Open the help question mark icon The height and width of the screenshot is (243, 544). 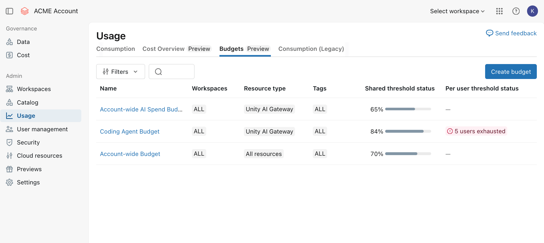click(x=516, y=11)
